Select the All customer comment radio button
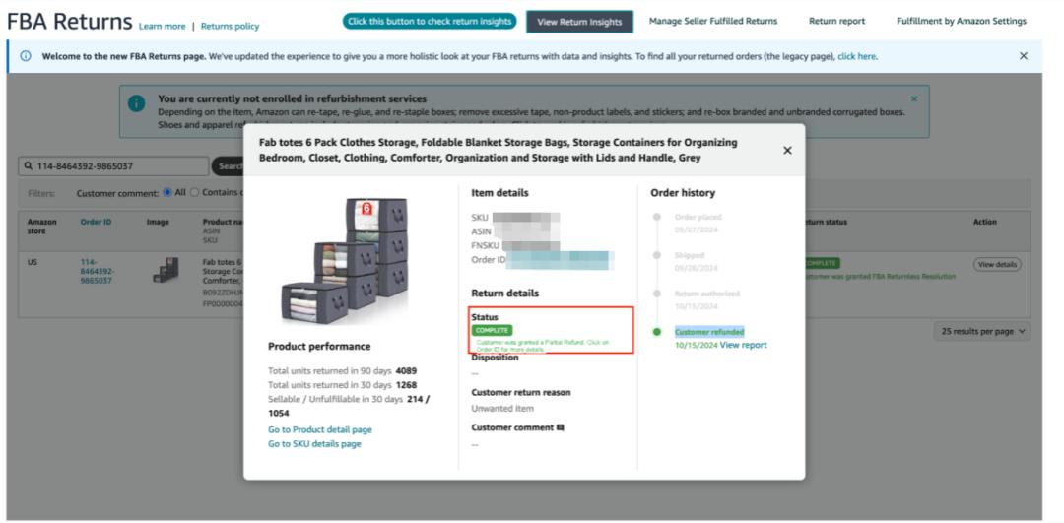This screenshot has height=523, width=1064. tap(165, 192)
